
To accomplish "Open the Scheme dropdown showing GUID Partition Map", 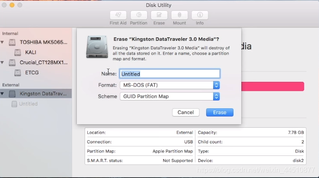I will 170,97.
